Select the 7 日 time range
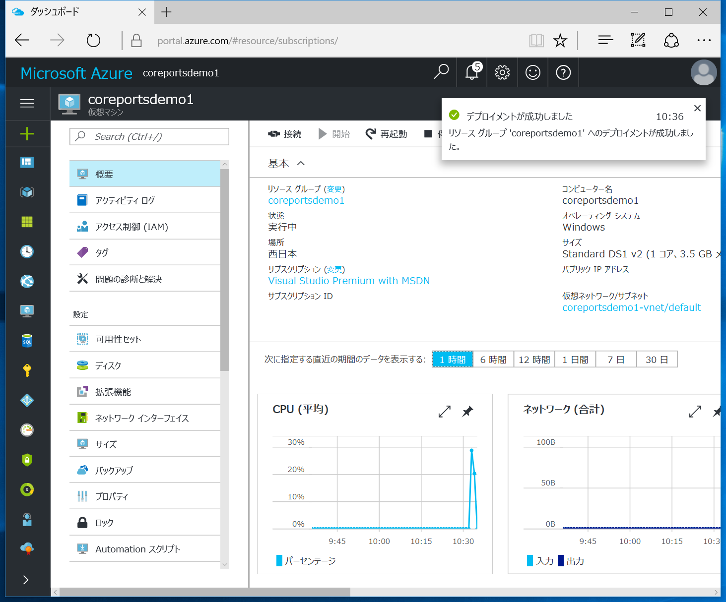 click(616, 360)
